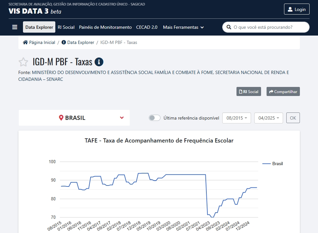Viewport: 318px width, 233px height.
Task: Open CECAD 2.0 from navigation
Action: pos(147,27)
